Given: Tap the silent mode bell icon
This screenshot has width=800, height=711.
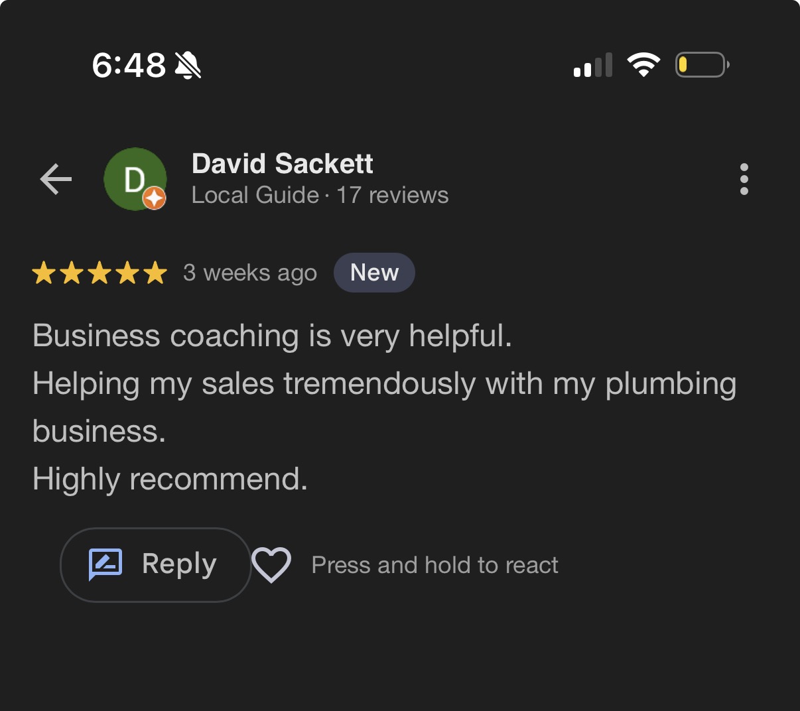Looking at the screenshot, I should (188, 66).
